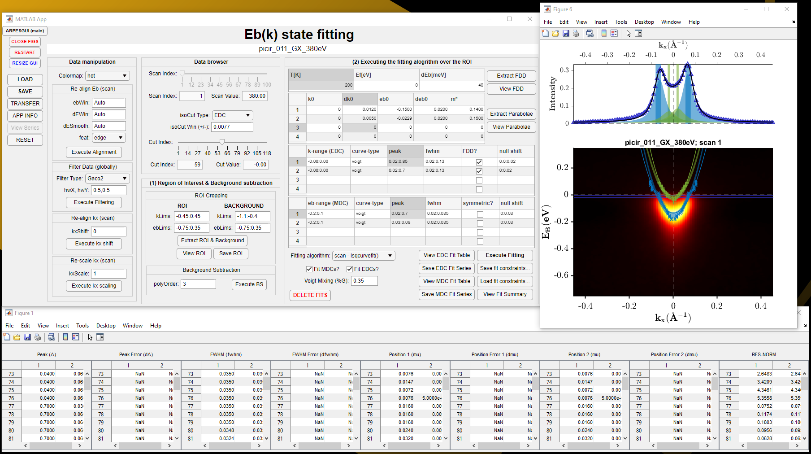
Task: Open Desktop menu in Figure 1
Action: tap(106, 326)
